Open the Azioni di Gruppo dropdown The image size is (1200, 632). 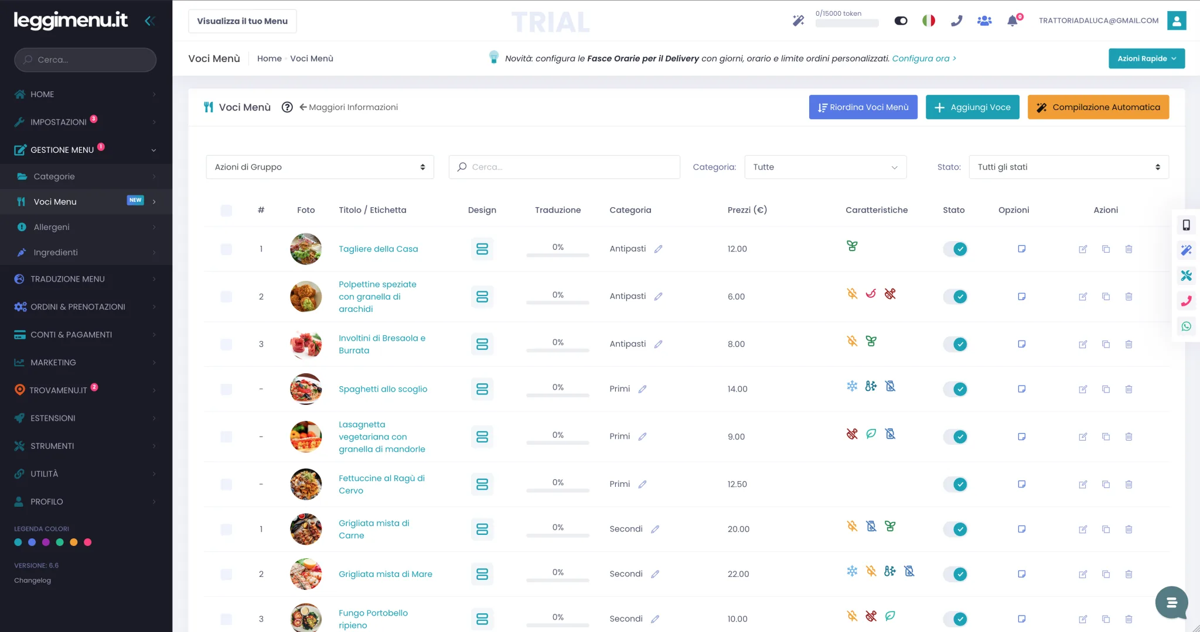(x=320, y=167)
